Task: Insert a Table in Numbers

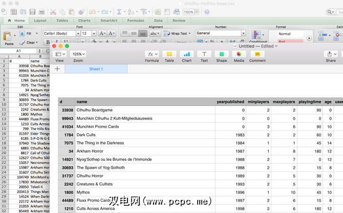Action: pyautogui.click(x=169, y=54)
